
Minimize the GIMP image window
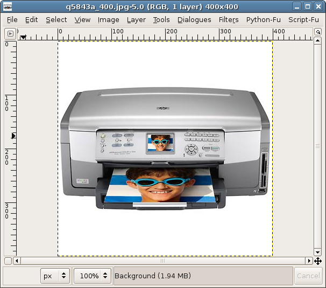pos(296,6)
